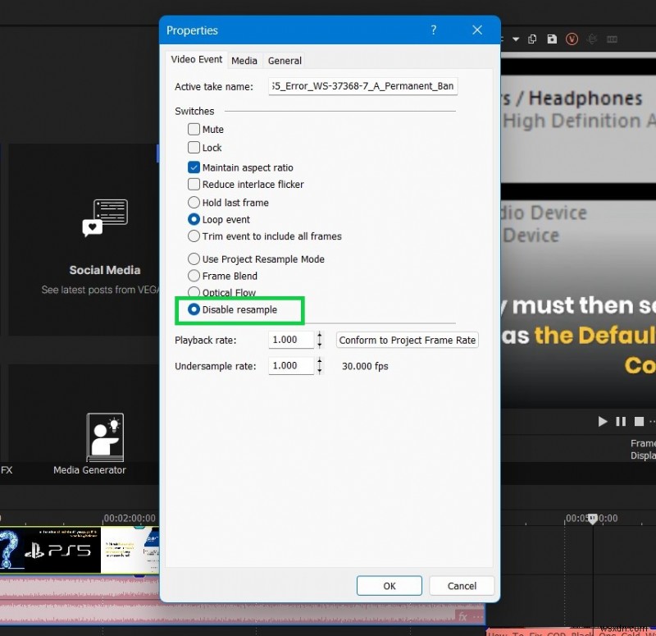Save a snapshot of the preview frame
This screenshot has width=656, height=636.
point(553,39)
